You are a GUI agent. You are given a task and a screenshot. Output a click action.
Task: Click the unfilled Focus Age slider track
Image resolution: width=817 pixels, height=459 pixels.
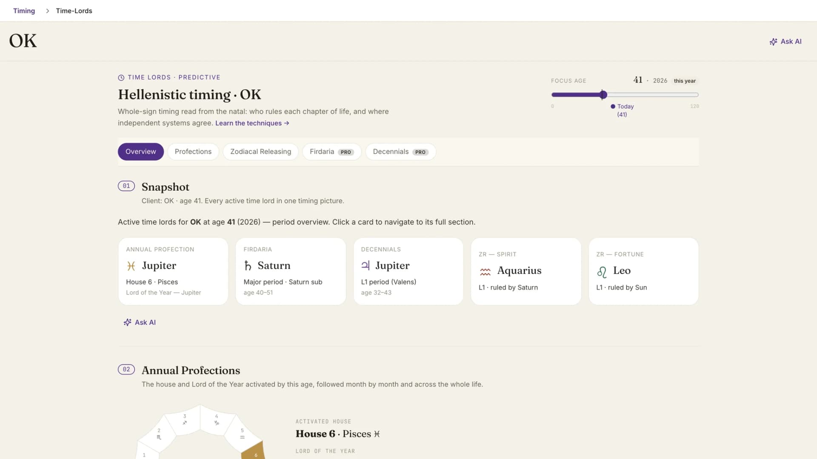click(x=653, y=95)
